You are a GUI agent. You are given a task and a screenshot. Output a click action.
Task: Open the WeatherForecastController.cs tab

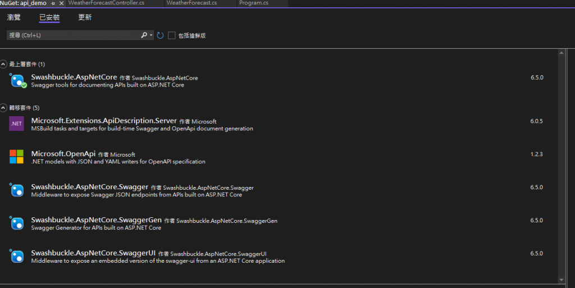pos(106,3)
